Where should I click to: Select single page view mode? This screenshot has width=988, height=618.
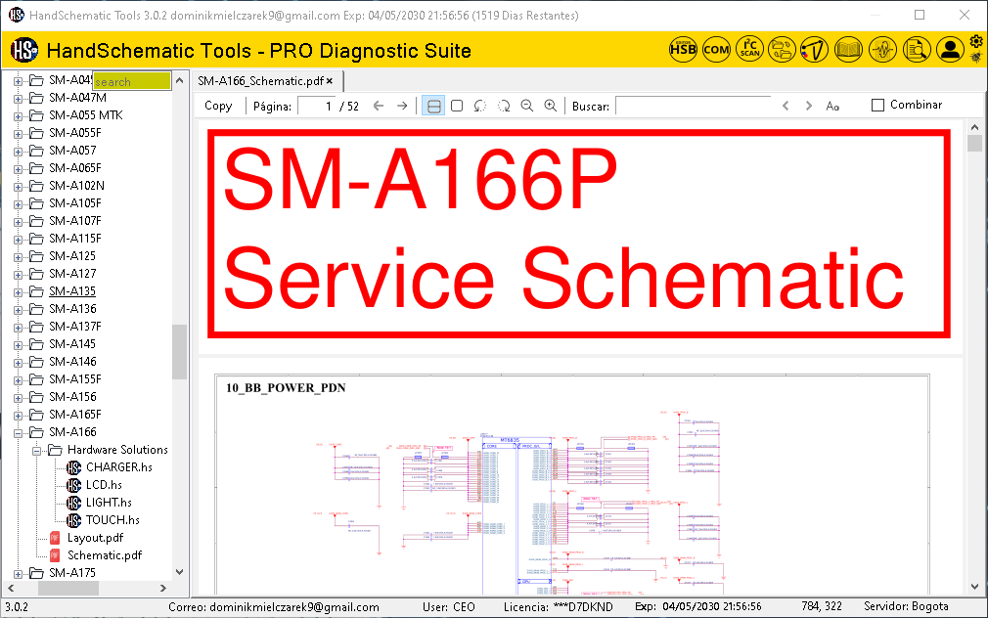457,106
